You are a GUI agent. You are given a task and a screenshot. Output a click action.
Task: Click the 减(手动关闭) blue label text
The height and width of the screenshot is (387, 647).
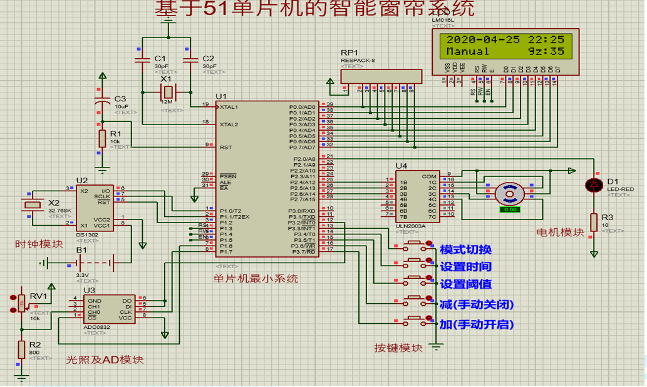click(x=477, y=304)
